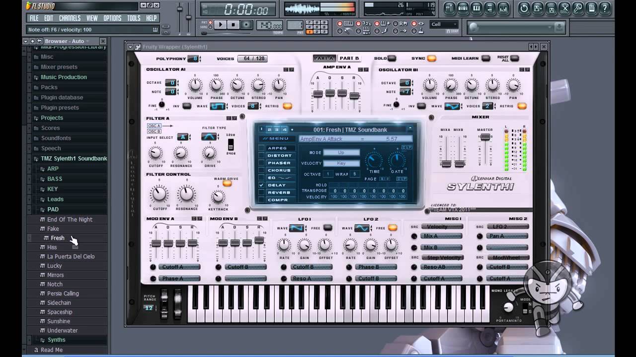Image resolution: width=636 pixels, height=357 pixels.
Task: Switch to Sylenth1 PART B
Action: (x=349, y=59)
